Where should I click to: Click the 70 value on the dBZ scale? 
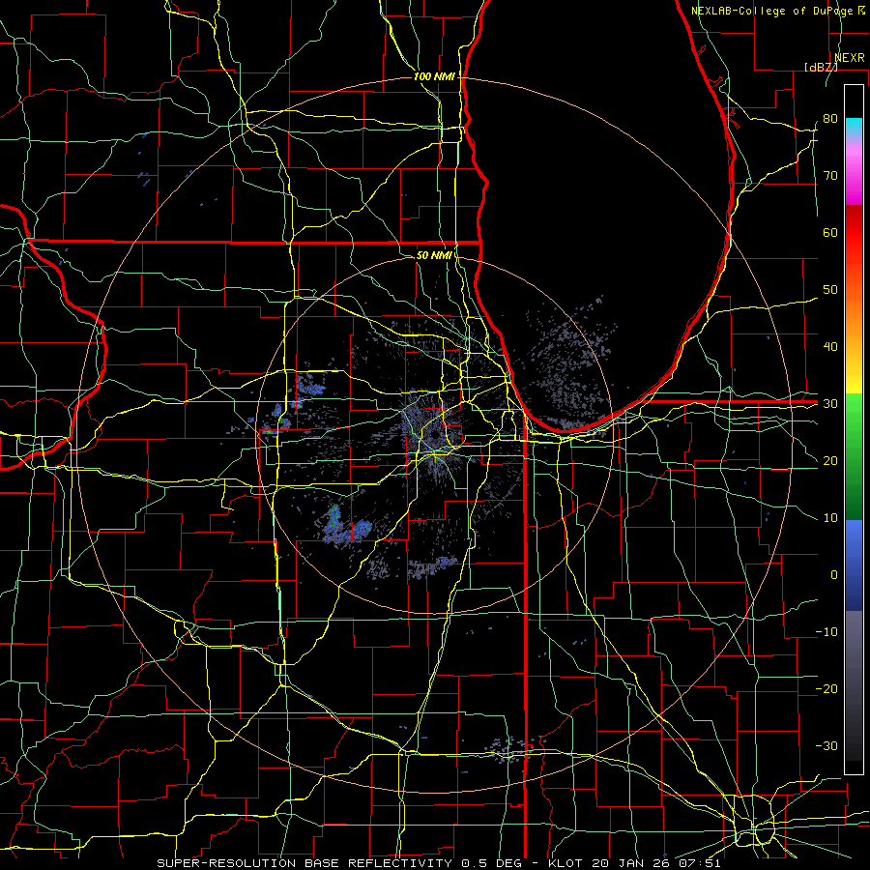pyautogui.click(x=830, y=176)
